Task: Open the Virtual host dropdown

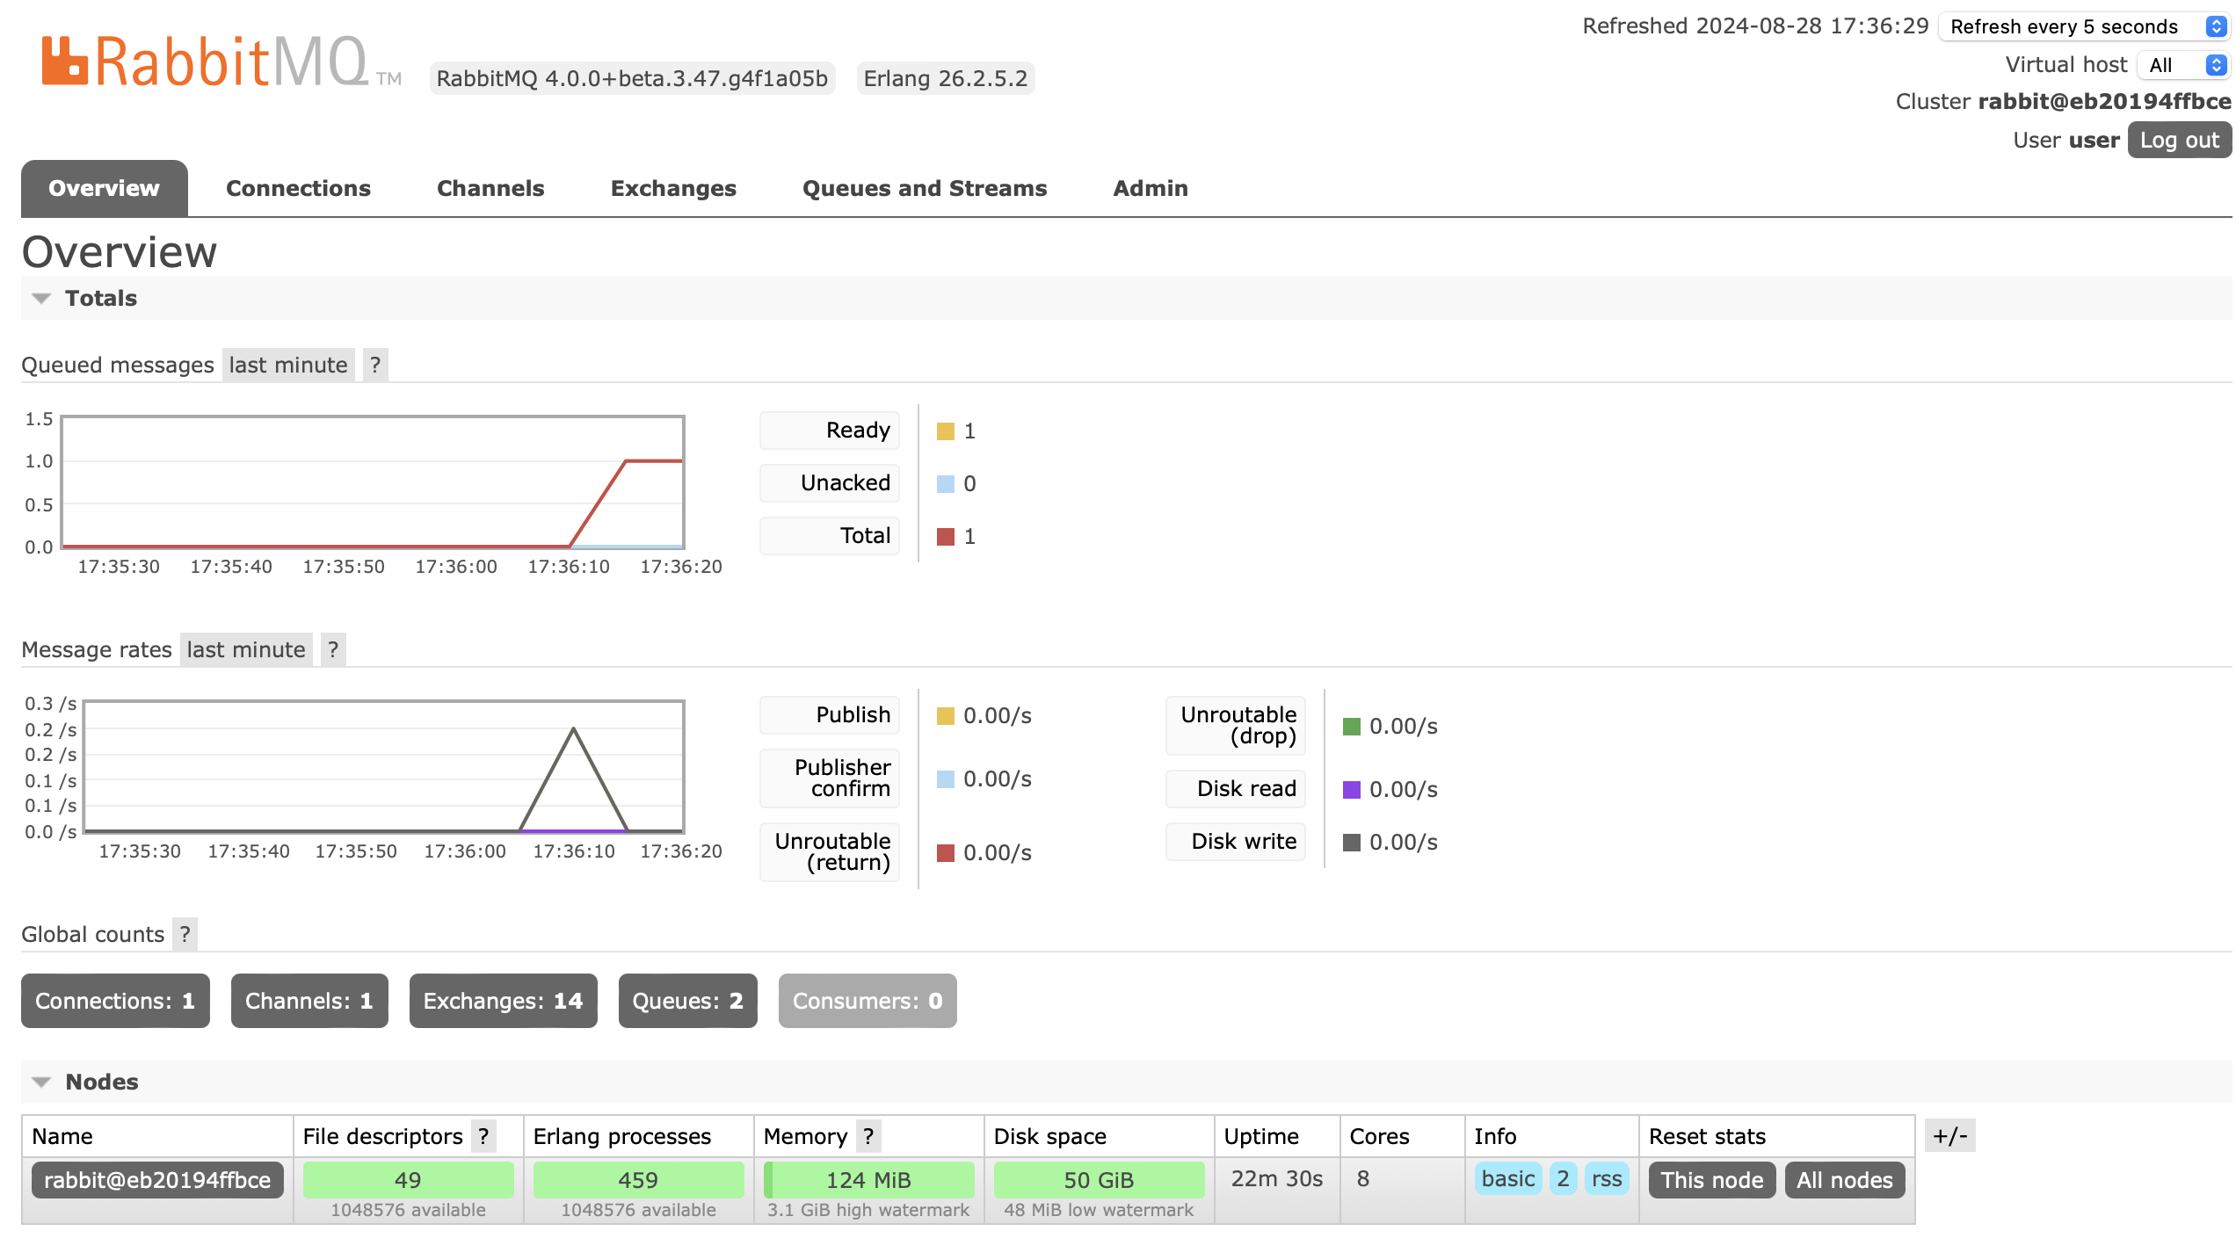Action: pos(2184,65)
